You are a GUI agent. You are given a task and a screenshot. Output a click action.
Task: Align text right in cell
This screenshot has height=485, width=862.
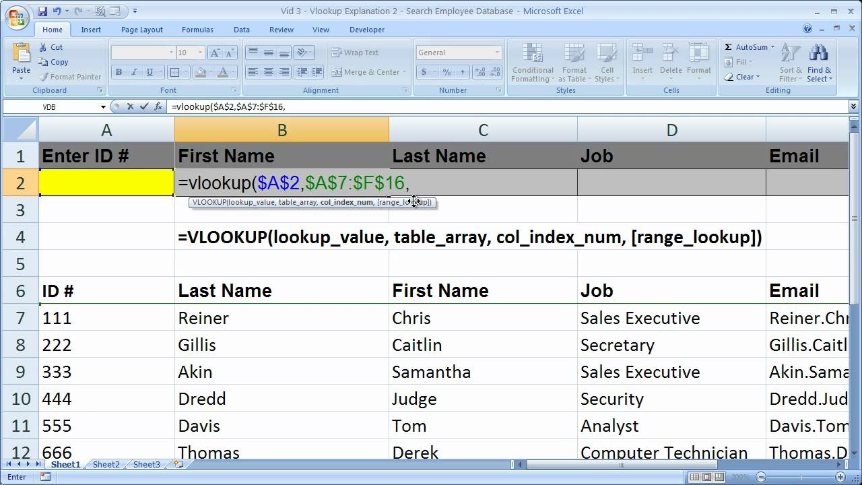click(284, 72)
